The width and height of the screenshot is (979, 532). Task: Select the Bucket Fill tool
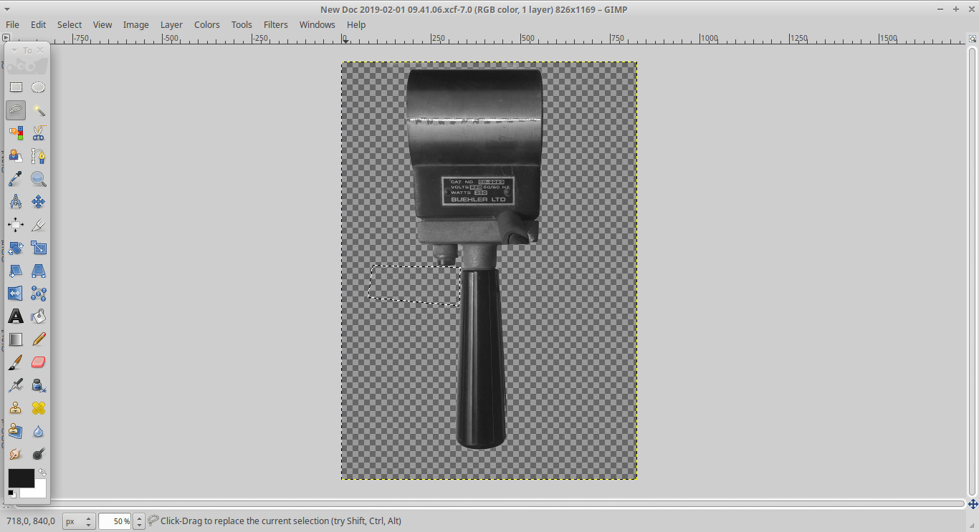tap(39, 316)
